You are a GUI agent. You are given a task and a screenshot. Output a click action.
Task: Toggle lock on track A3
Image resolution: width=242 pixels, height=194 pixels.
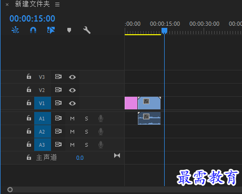pyautogui.click(x=29, y=145)
